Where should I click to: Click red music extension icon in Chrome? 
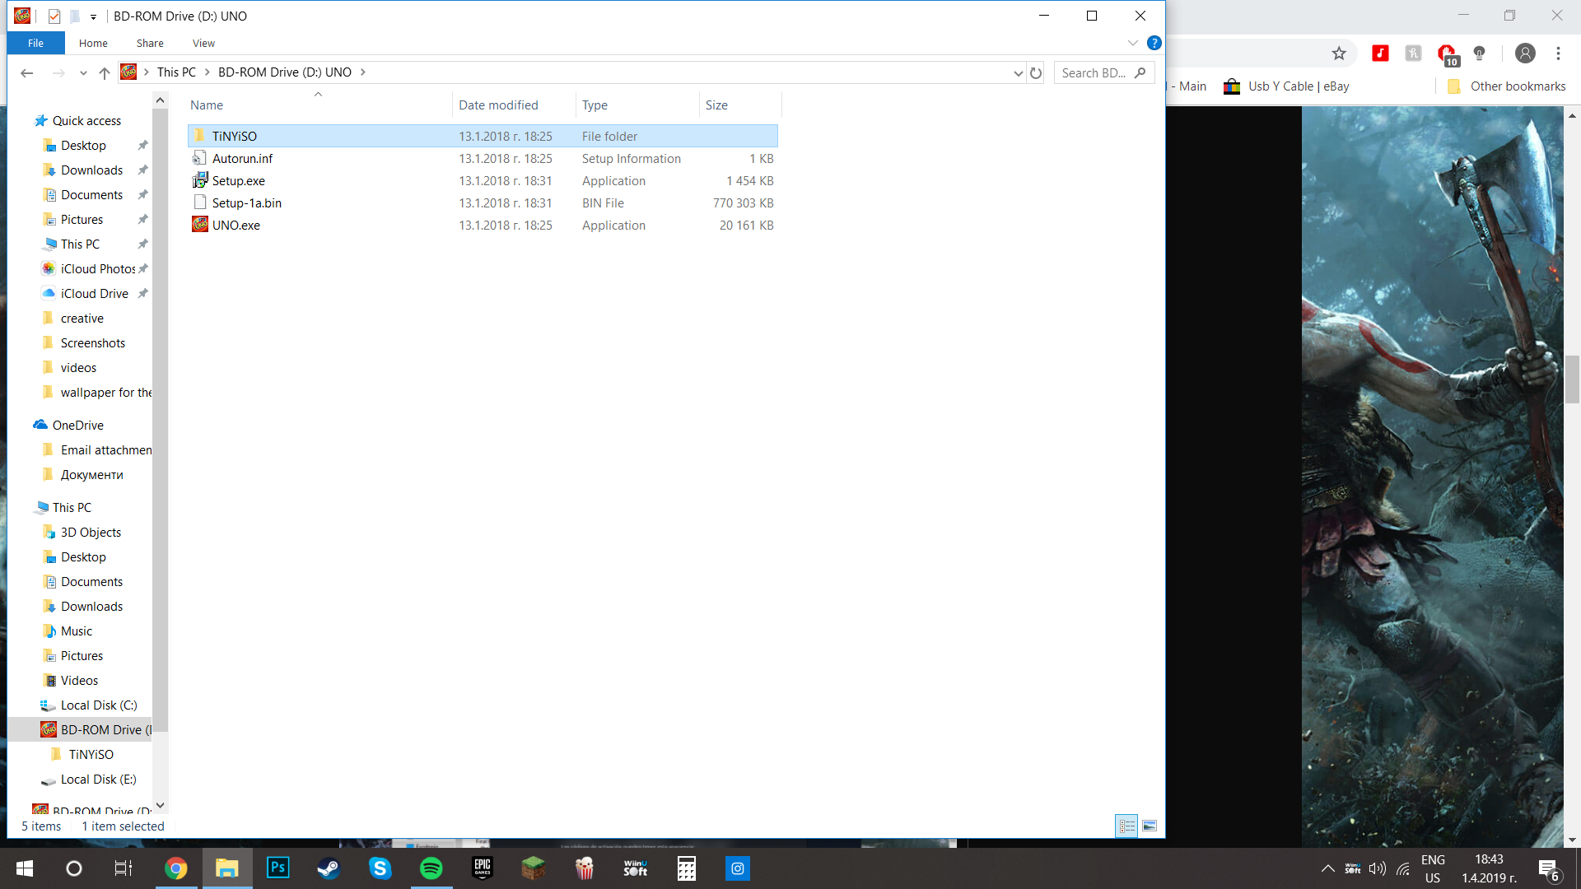(x=1380, y=54)
